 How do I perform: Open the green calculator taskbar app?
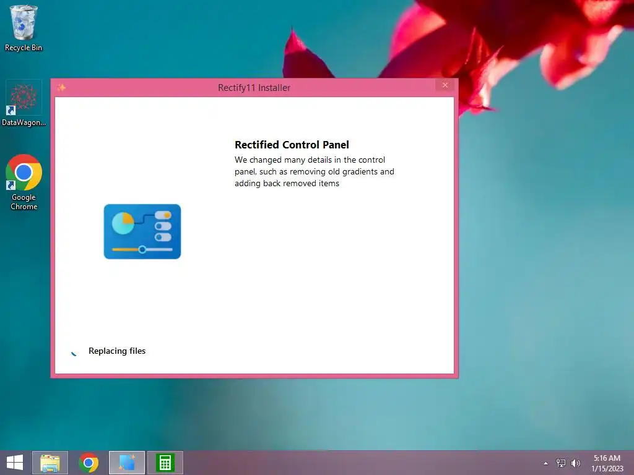pyautogui.click(x=165, y=463)
